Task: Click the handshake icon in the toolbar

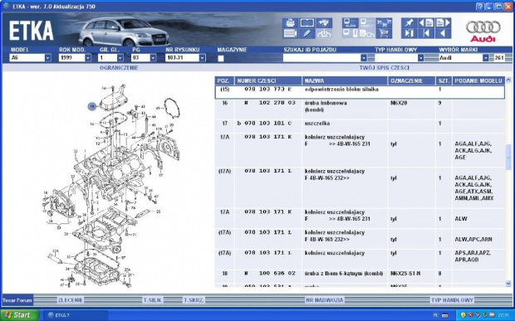Action: [x=324, y=23]
